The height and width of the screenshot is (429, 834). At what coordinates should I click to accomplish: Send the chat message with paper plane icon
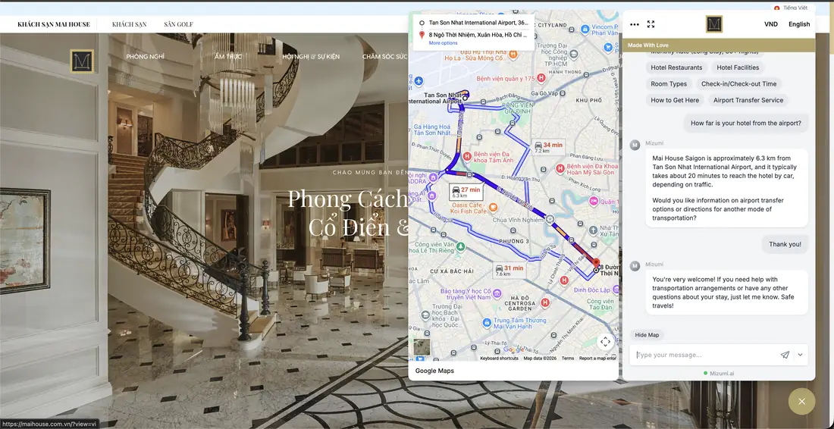(x=785, y=355)
